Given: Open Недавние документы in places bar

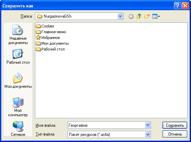Looking at the screenshot, I should (18, 35).
